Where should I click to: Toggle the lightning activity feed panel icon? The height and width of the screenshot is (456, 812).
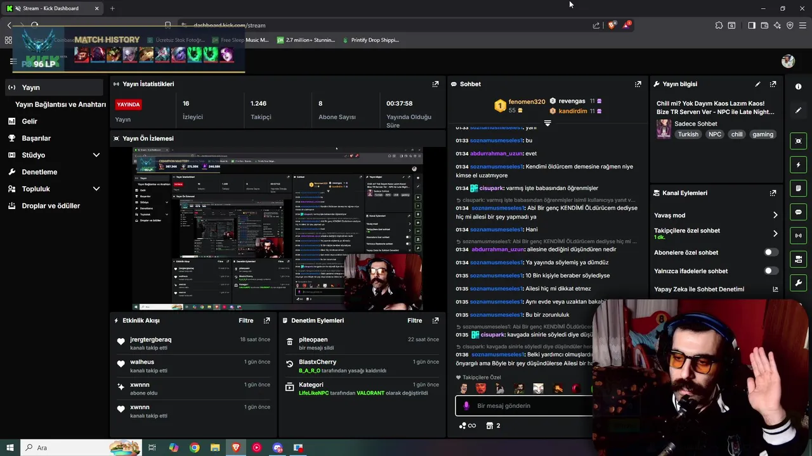coord(798,165)
